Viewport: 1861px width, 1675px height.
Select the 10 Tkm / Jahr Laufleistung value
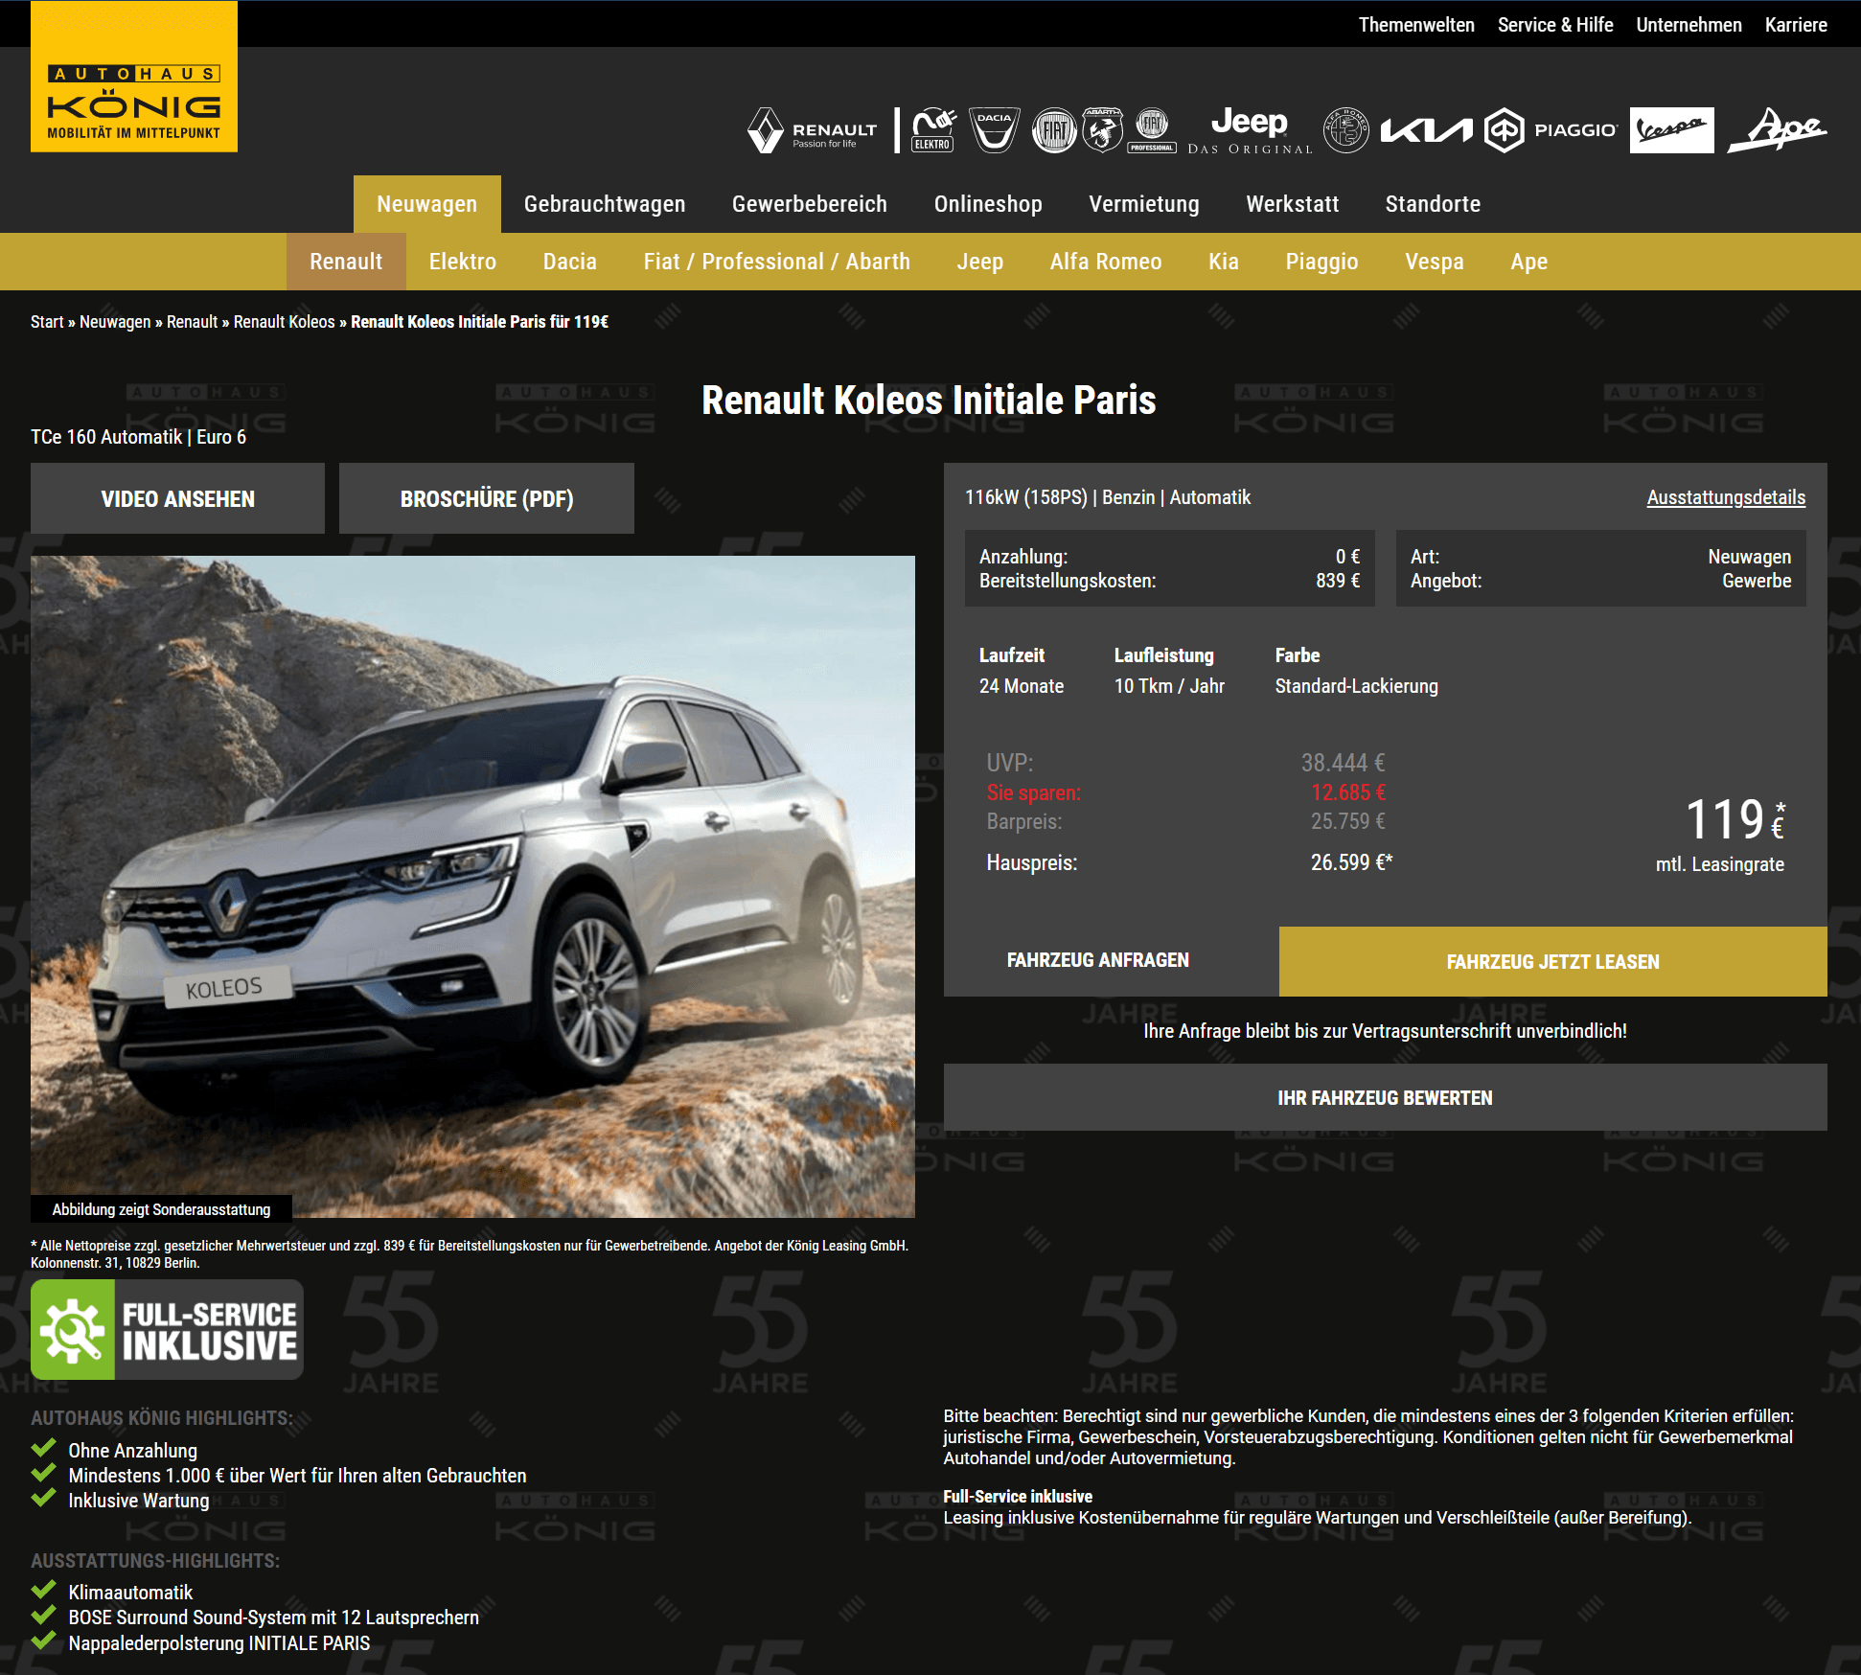point(1169,686)
